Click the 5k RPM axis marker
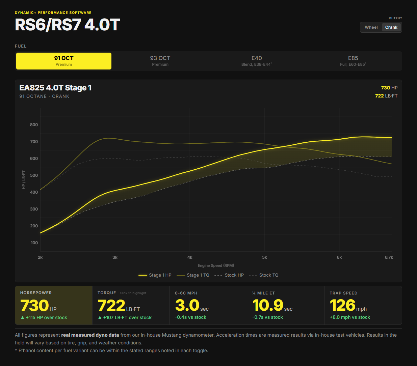The image size is (417, 366). [x=264, y=257]
